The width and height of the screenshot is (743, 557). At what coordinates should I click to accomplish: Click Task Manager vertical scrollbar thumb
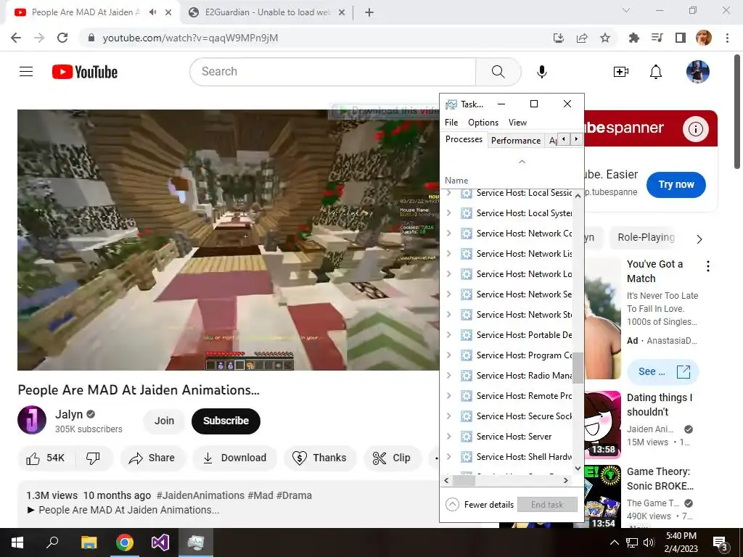(578, 368)
